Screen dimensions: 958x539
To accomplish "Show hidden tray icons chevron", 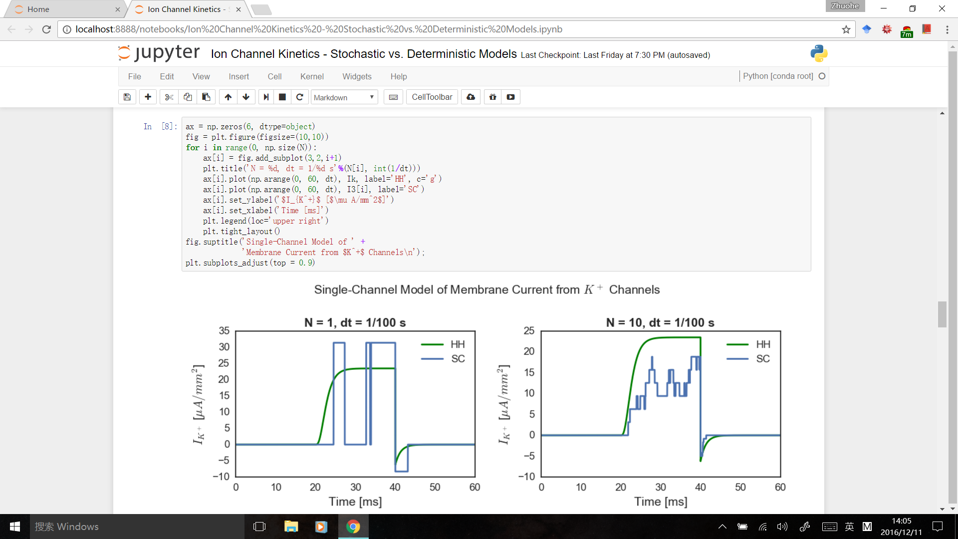I will pos(722,527).
